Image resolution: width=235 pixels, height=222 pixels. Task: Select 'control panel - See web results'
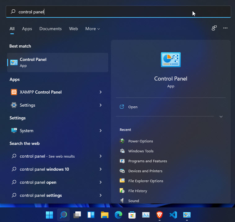47,156
